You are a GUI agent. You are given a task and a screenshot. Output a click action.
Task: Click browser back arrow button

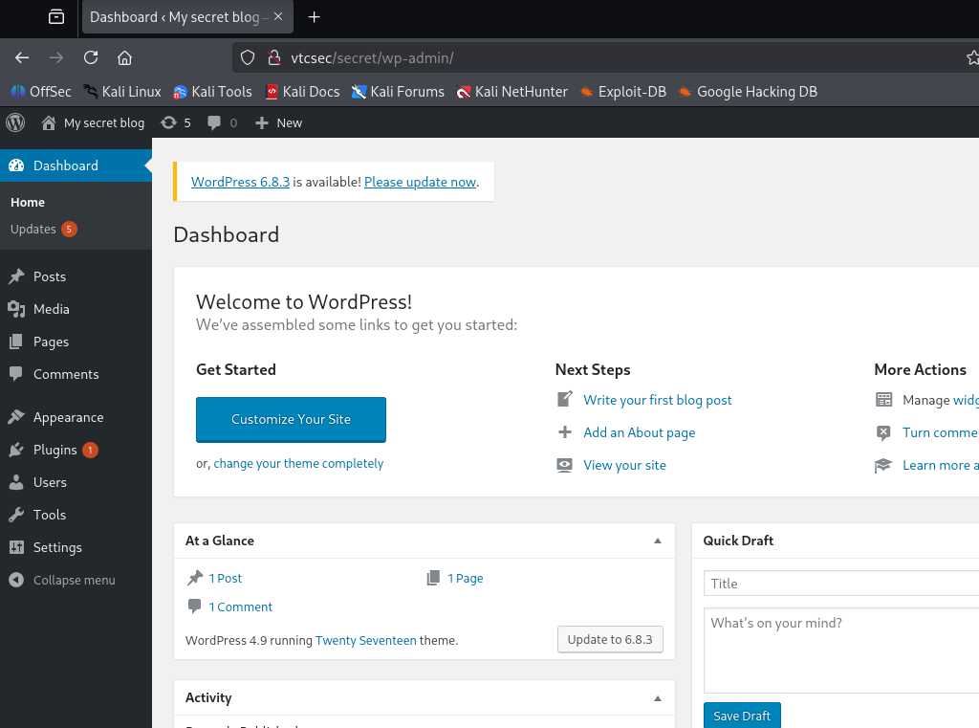[x=22, y=57]
